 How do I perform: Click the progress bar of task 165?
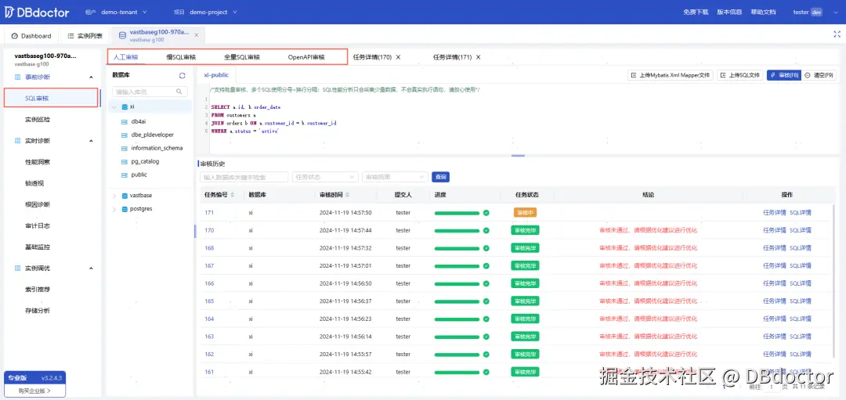coord(457,301)
